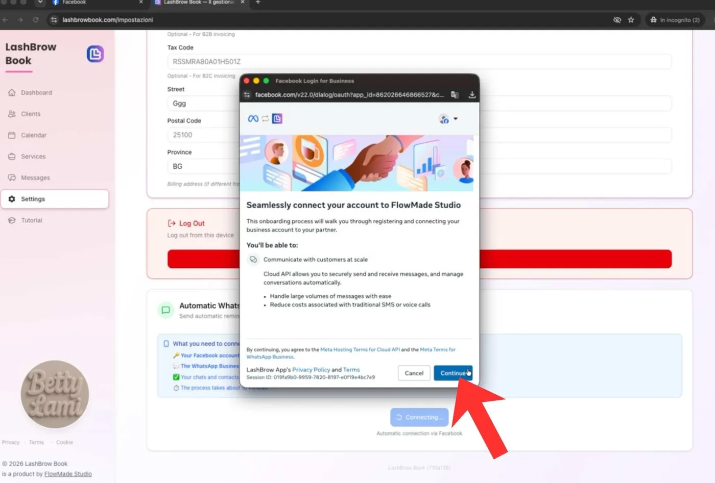Viewport: 715px width, 483px height.
Task: Open a new browser tab
Action: [258, 3]
